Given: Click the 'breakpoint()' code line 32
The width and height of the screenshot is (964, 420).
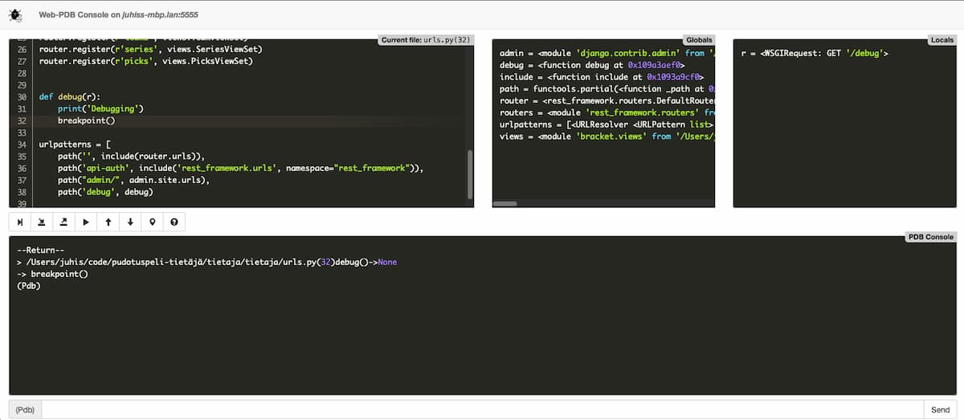Looking at the screenshot, I should 87,120.
